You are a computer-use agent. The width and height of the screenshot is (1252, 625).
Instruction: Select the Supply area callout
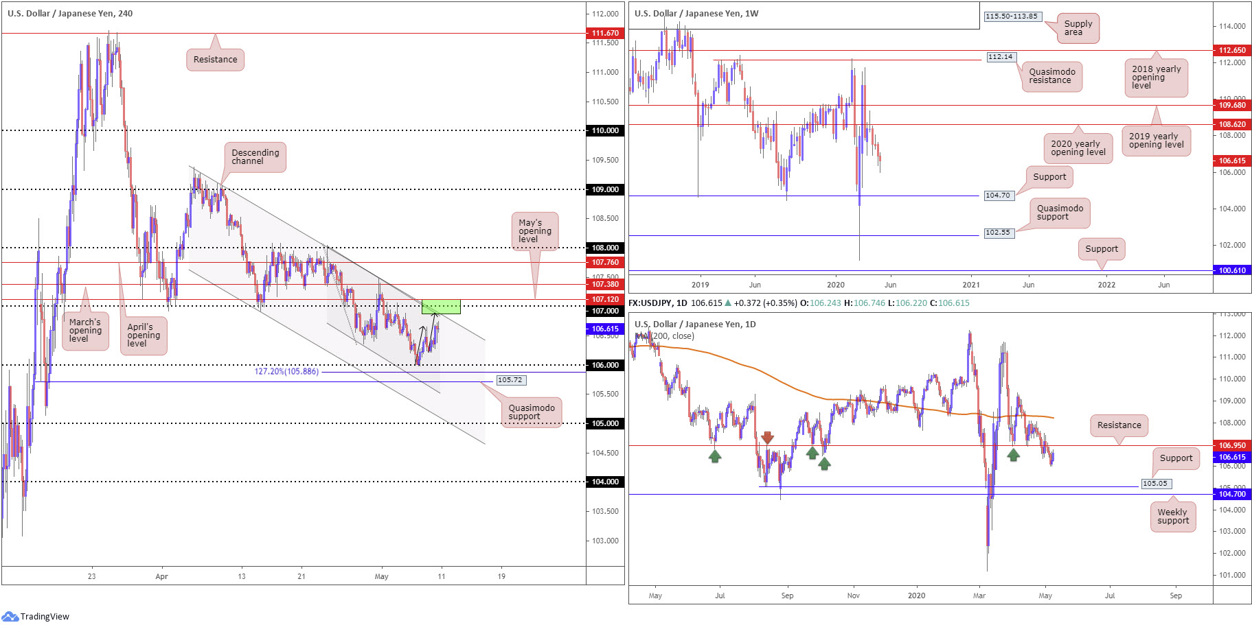coord(1078,28)
